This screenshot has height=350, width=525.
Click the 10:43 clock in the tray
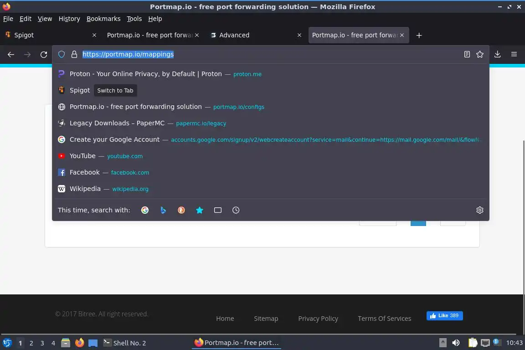coord(514,343)
